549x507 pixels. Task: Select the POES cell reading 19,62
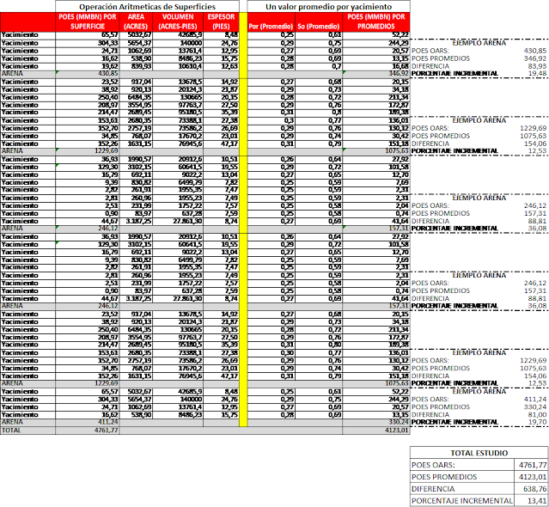click(87, 66)
